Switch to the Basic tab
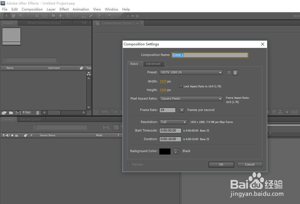This screenshot has height=204, width=300. tap(134, 64)
